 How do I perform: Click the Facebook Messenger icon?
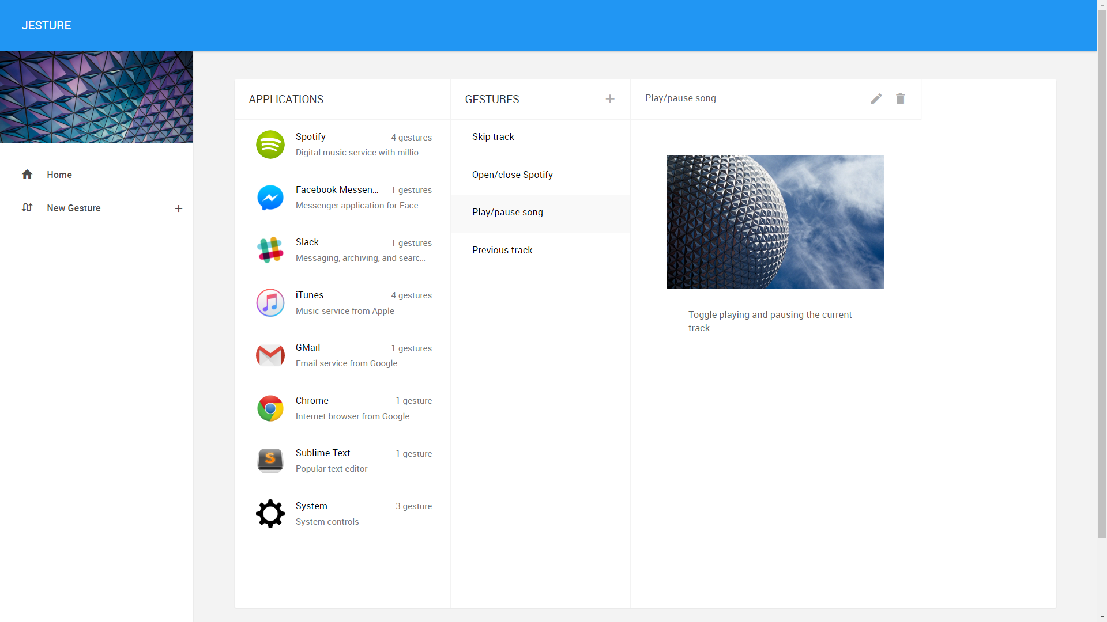(x=270, y=198)
